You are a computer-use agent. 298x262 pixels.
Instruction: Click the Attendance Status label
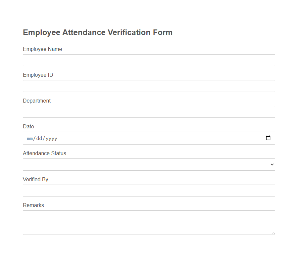pos(44,153)
